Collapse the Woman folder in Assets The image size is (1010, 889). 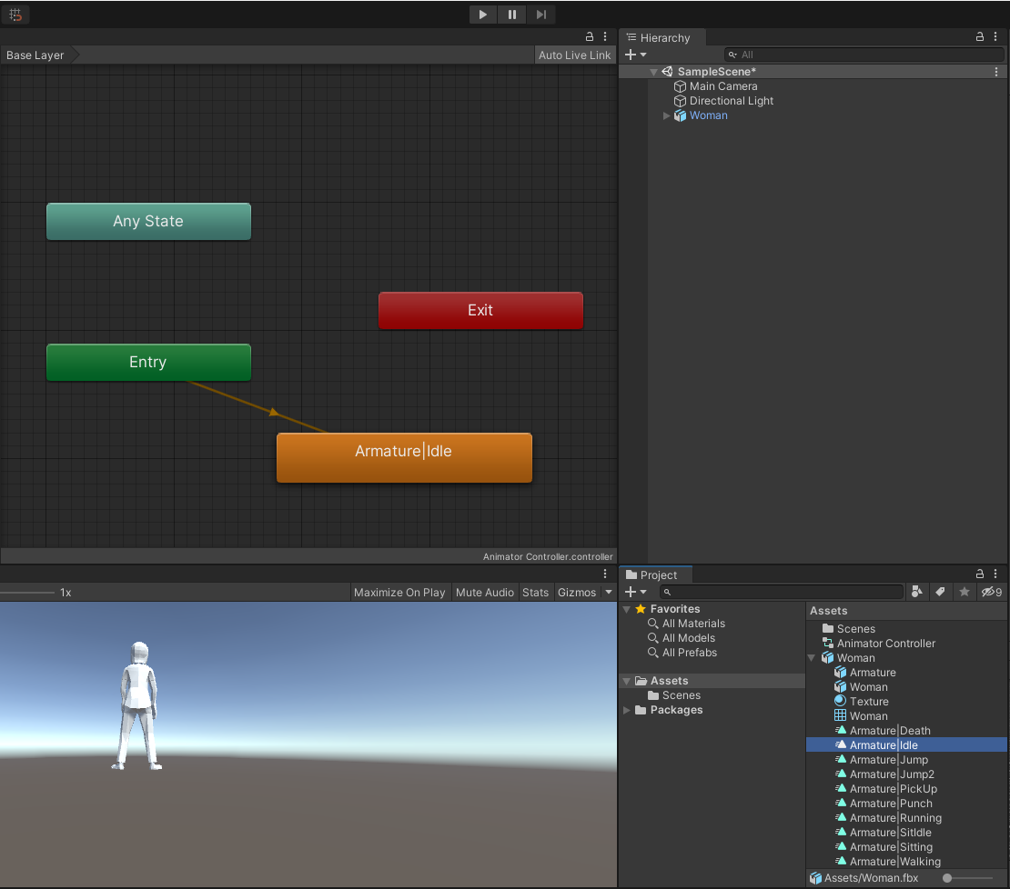coord(811,657)
